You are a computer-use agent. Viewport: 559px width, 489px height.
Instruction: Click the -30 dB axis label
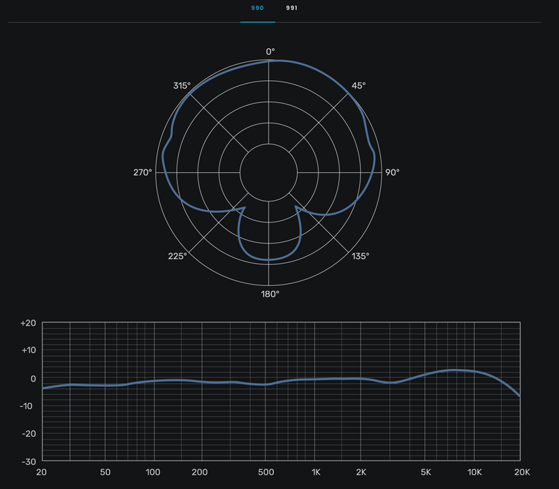point(28,461)
